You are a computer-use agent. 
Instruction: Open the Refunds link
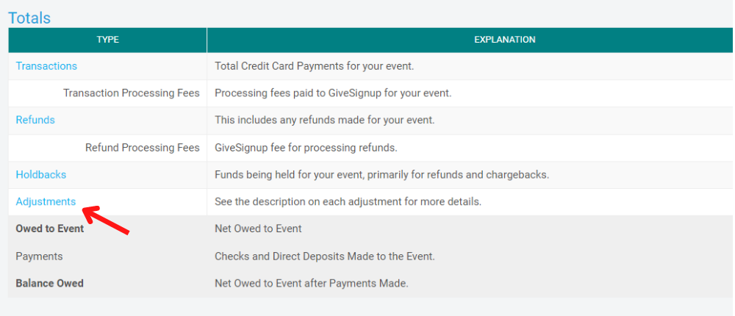click(35, 120)
